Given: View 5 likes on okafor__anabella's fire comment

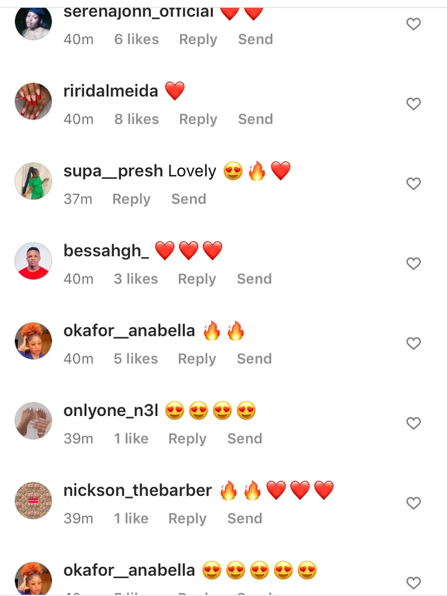Looking at the screenshot, I should [x=136, y=358].
